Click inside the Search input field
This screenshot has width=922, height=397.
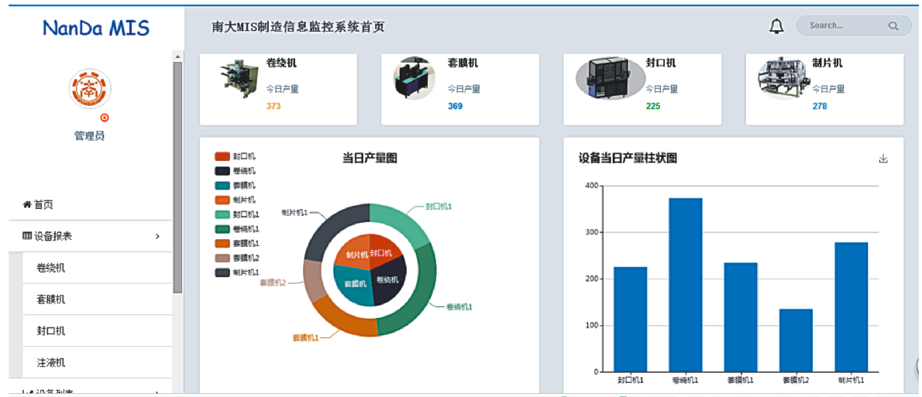coord(841,26)
